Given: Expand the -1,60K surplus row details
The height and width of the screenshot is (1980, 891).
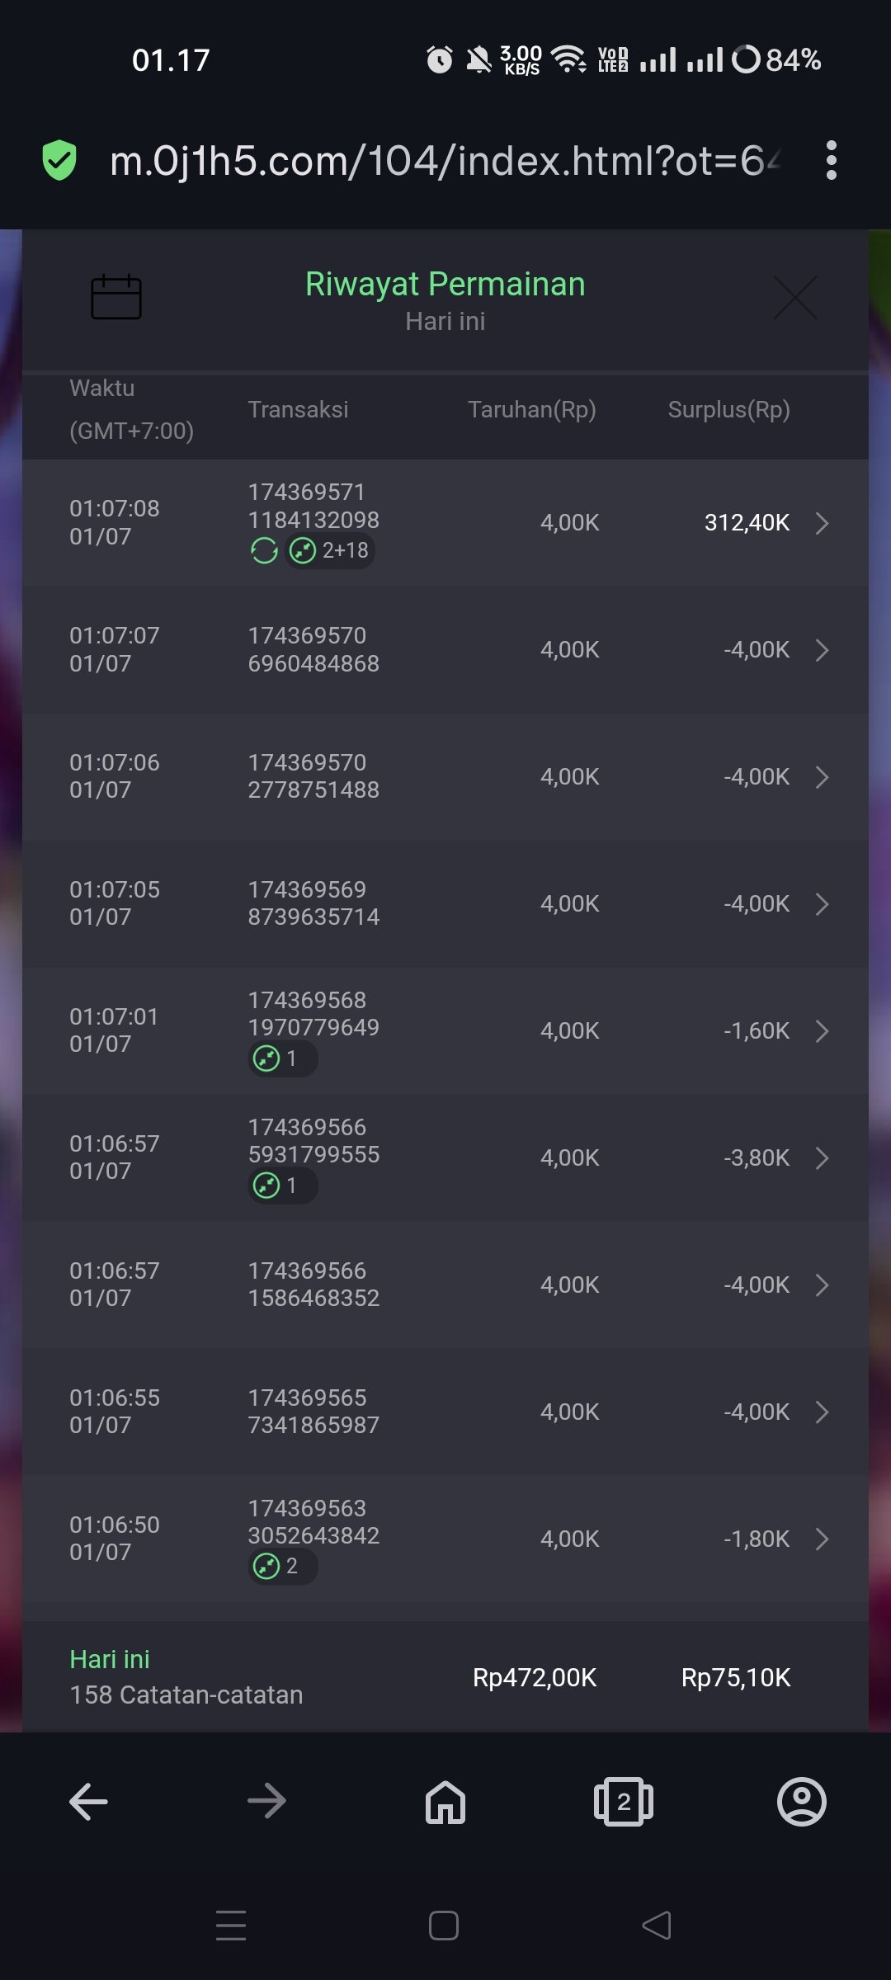Looking at the screenshot, I should (x=822, y=1031).
